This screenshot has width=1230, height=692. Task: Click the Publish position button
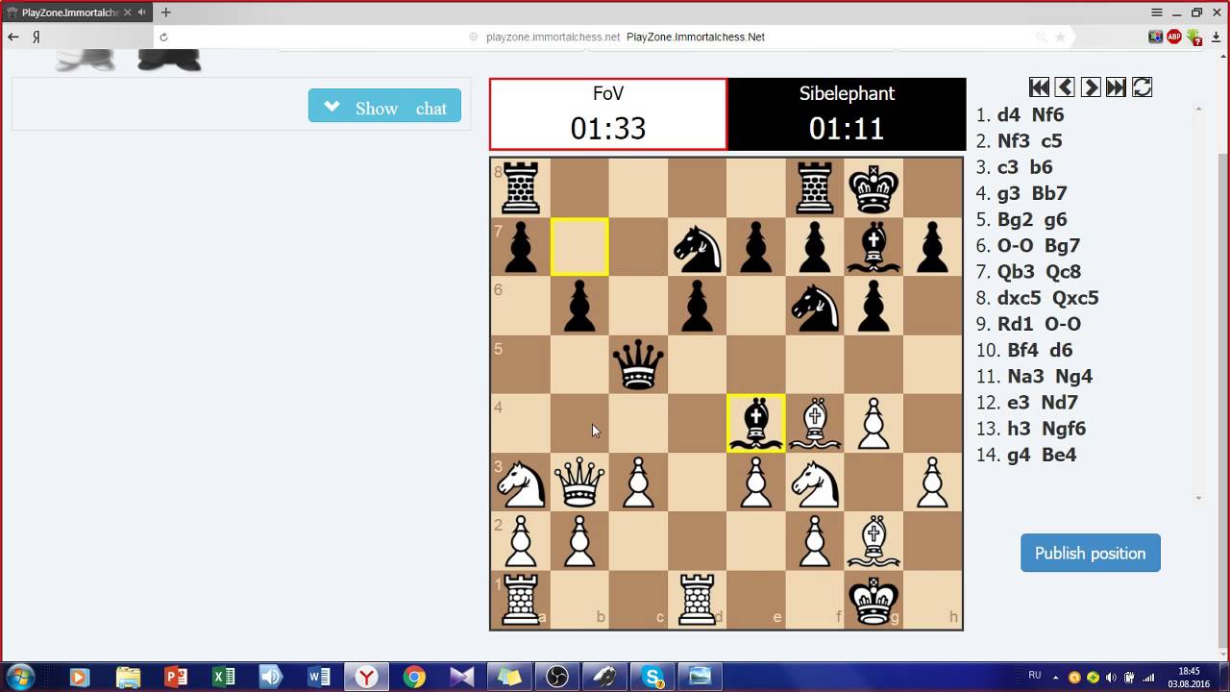tap(1090, 553)
